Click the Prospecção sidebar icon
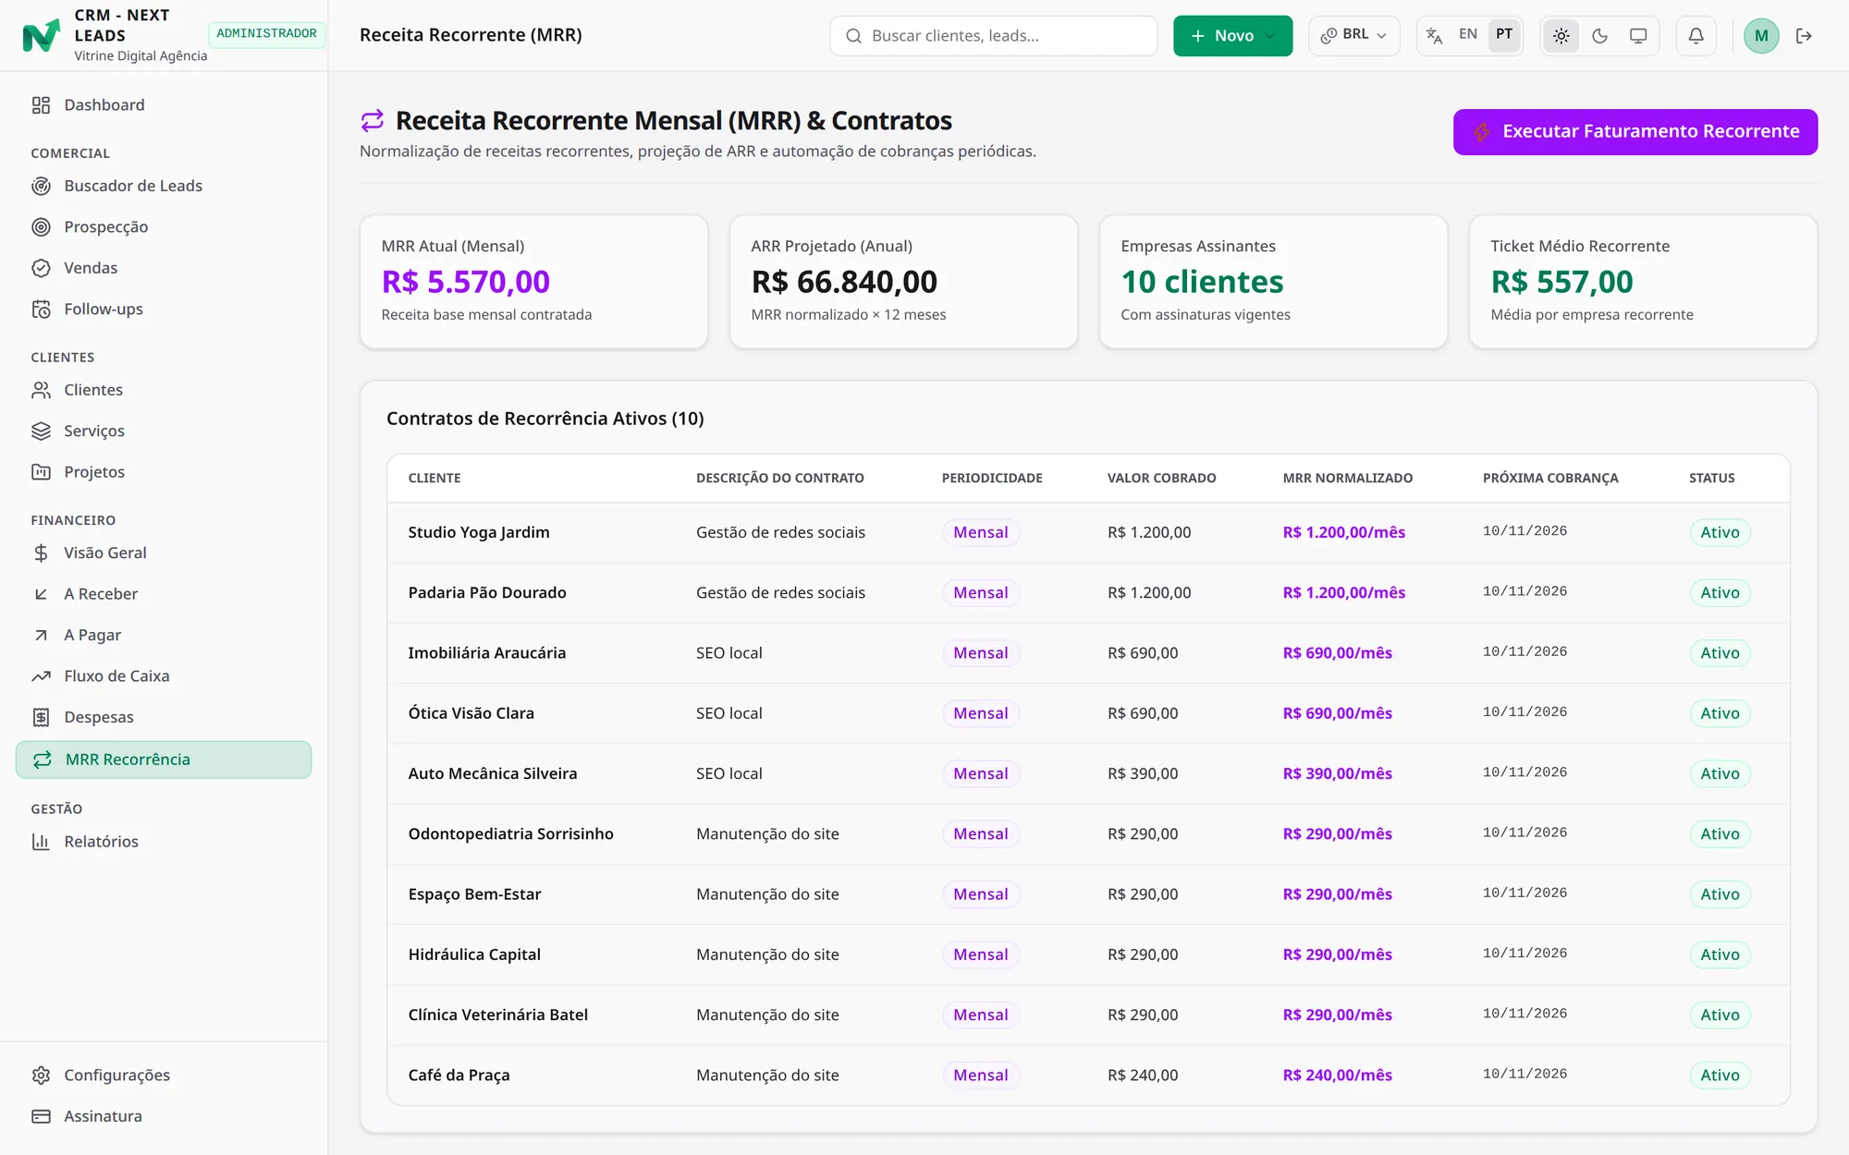1849x1155 pixels. (41, 227)
